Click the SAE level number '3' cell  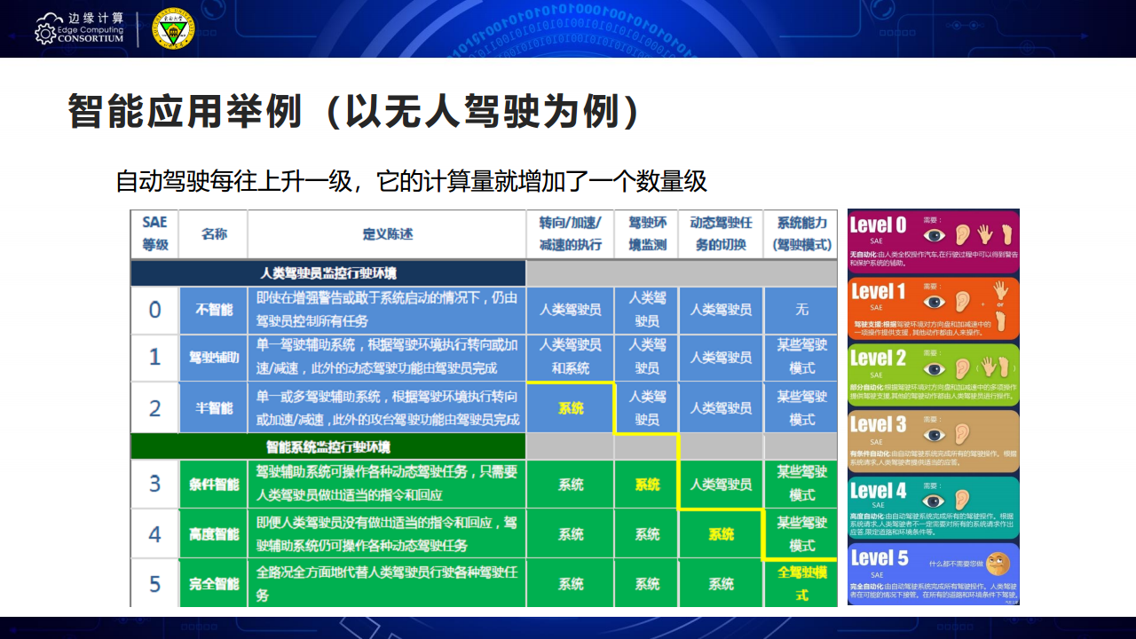154,484
